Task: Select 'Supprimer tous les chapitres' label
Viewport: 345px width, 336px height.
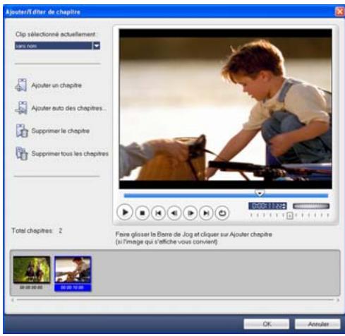Action: [70, 154]
